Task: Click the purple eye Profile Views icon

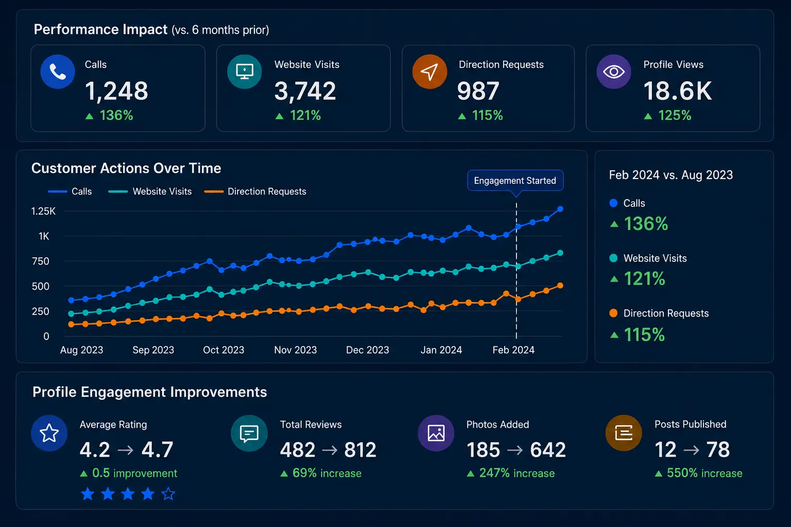Action: [614, 72]
